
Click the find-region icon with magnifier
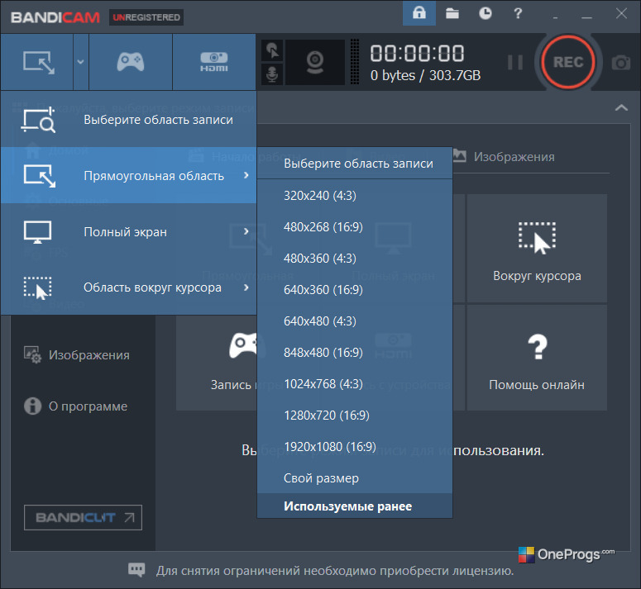[x=38, y=120]
